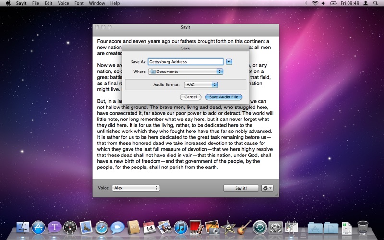This screenshot has height=240, width=384.
Task: Open the Window menu
Action: tap(97, 3)
